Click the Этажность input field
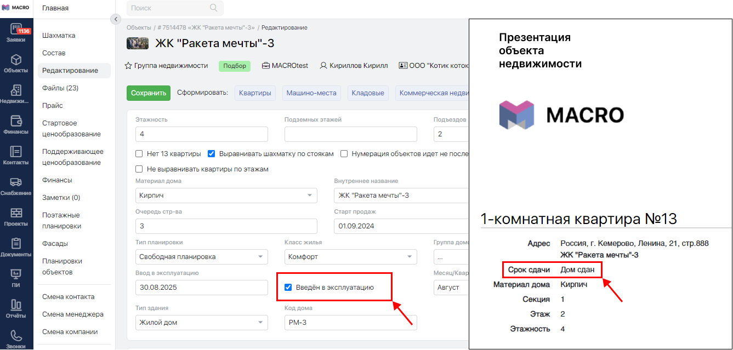 coord(201,134)
